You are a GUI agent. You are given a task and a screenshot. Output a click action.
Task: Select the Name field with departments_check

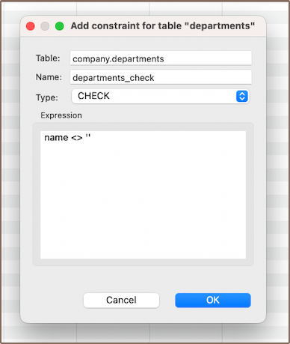coord(161,77)
